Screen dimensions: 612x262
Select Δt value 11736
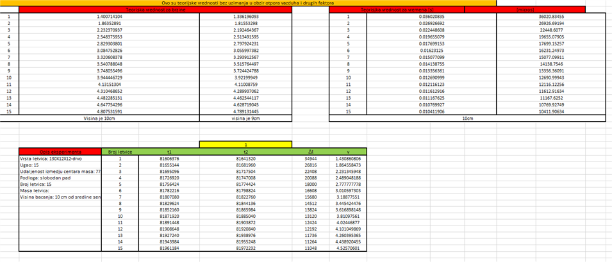[311, 236]
